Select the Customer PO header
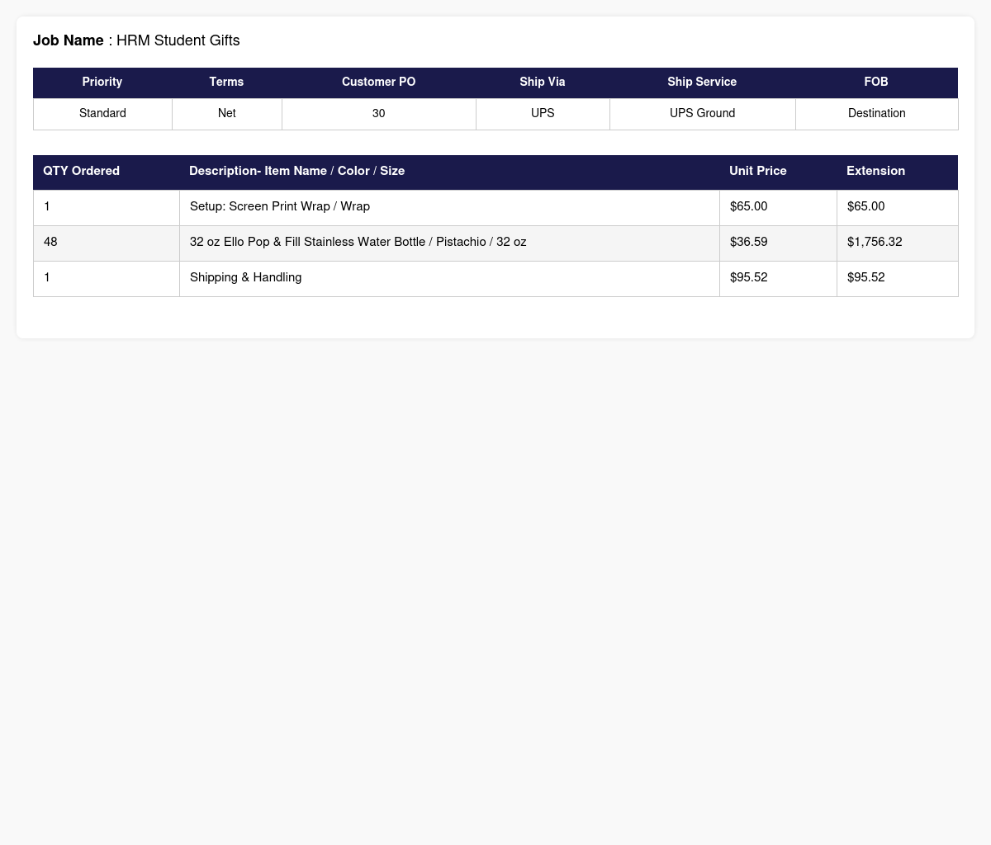 378,83
